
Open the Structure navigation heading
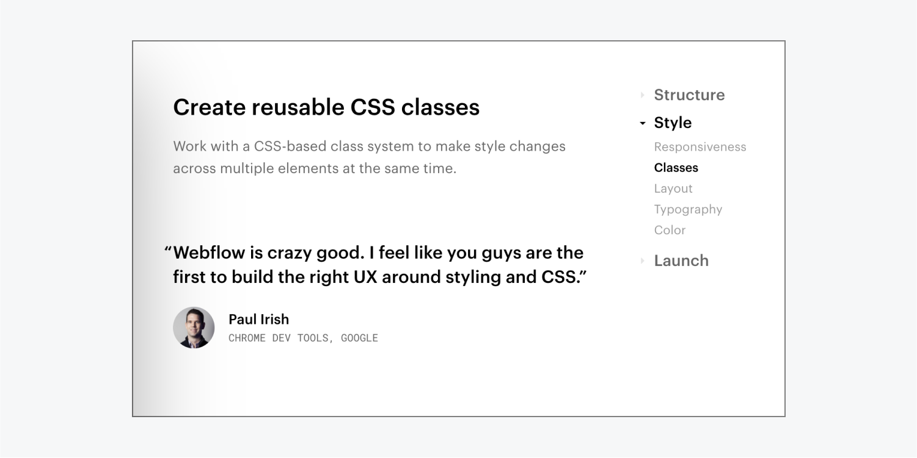[x=689, y=95]
